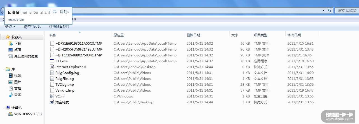
Task: Click the file name Vanknc.tmp
Action: [x=65, y=90]
